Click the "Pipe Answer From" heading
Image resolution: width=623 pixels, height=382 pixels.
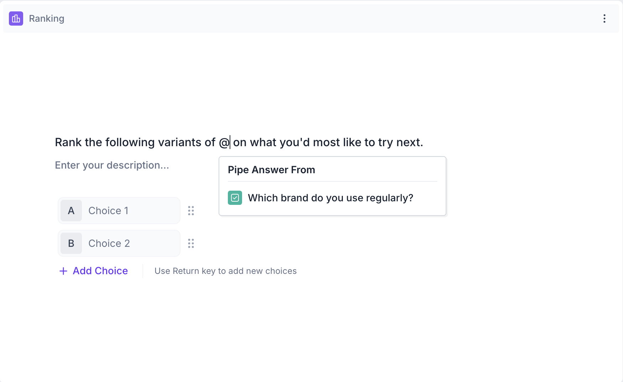click(x=271, y=170)
